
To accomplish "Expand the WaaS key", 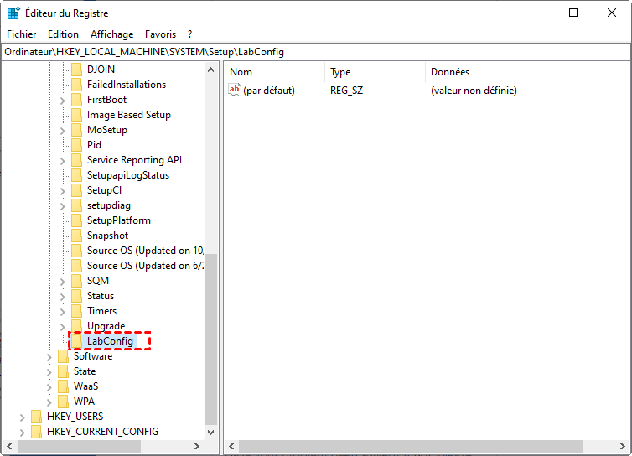I will [49, 387].
